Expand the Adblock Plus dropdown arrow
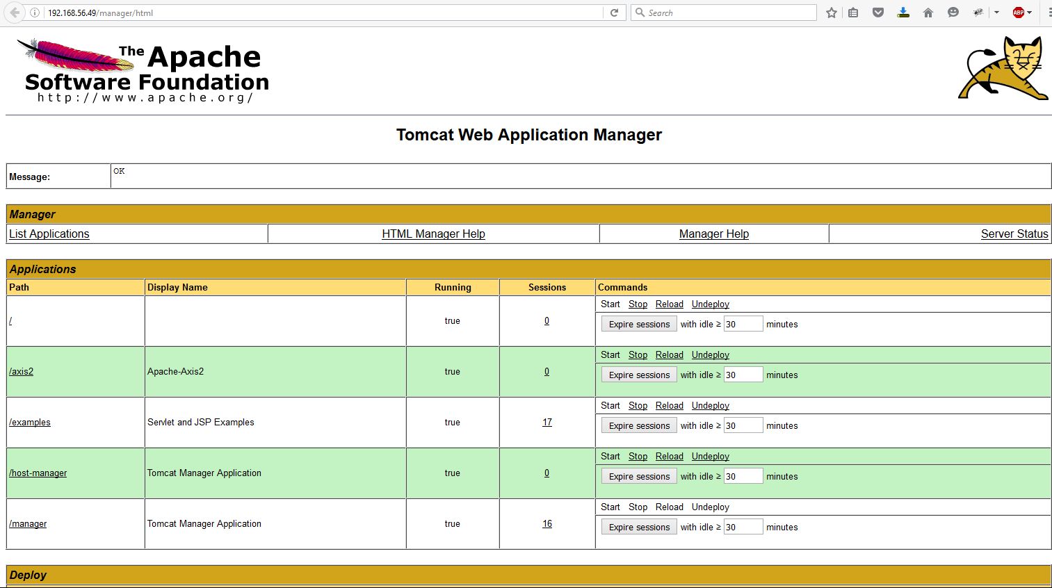 tap(1030, 13)
